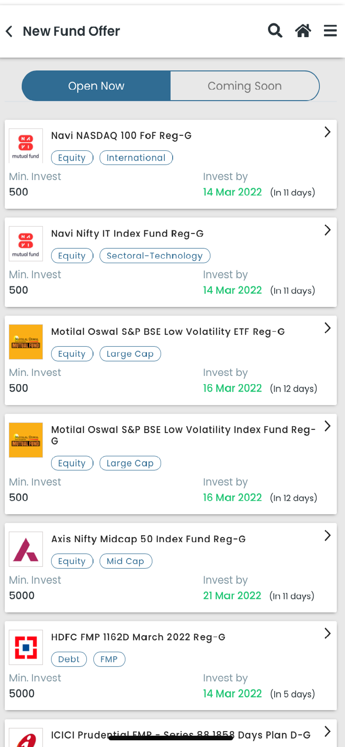Tap Navi logo on NASDAQ 100 FoF card
Image resolution: width=345 pixels, height=747 pixels.
(26, 146)
